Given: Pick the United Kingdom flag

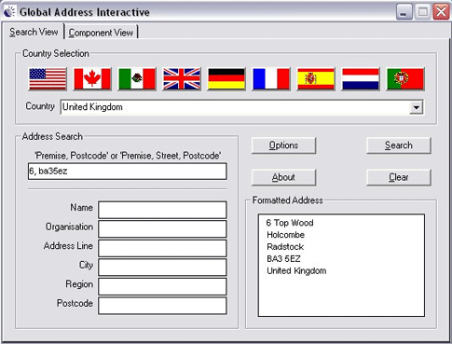Looking at the screenshot, I should [x=182, y=79].
